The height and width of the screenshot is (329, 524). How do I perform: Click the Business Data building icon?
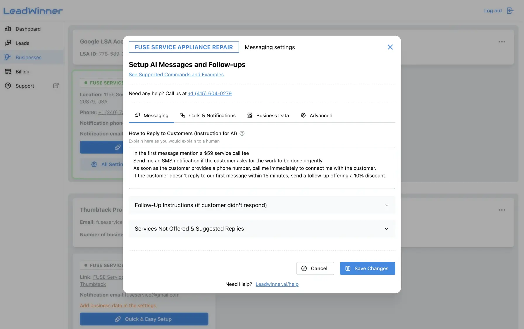point(250,115)
